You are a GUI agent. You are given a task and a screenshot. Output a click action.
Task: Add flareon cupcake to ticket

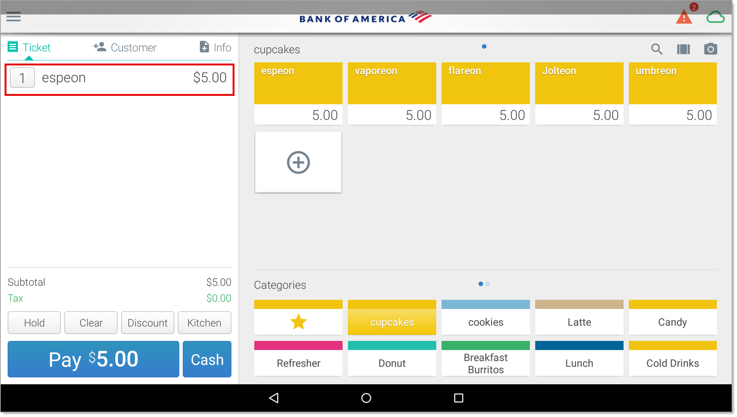pyautogui.click(x=486, y=94)
